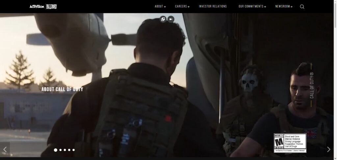Viewport: 337px width, 160px height.
Task: Expand the About menu
Action: (160, 7)
